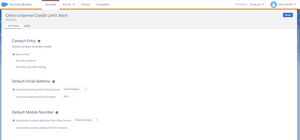Switch to the SETTINGS tab
The width and height of the screenshot is (300, 140).
coord(13,26)
